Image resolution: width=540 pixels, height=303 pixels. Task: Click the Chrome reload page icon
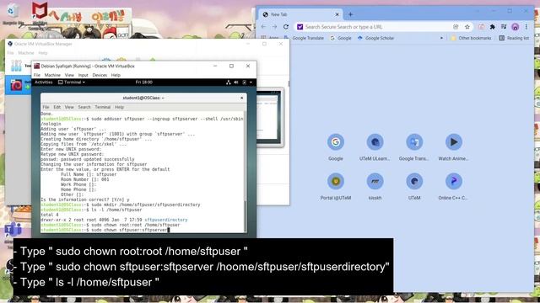coord(286,27)
